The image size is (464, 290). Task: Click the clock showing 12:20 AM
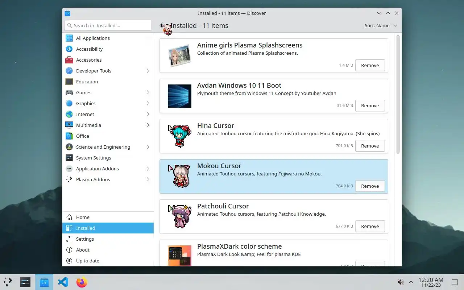pyautogui.click(x=431, y=282)
